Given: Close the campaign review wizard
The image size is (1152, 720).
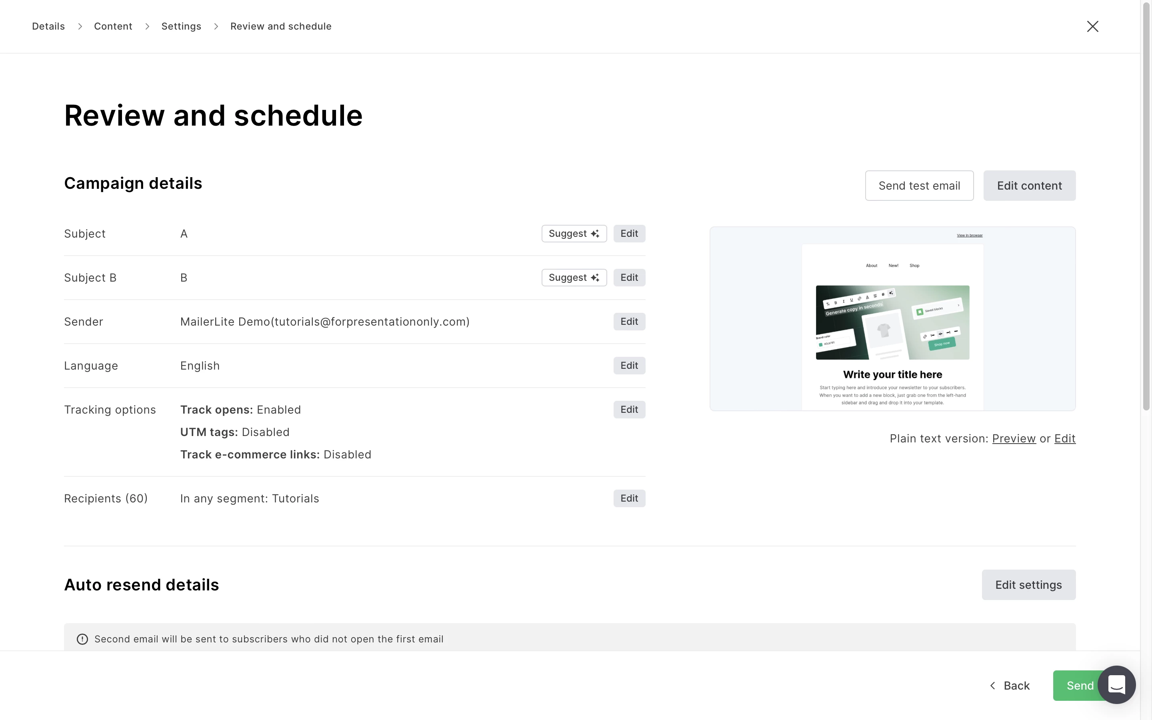Looking at the screenshot, I should tap(1092, 26).
